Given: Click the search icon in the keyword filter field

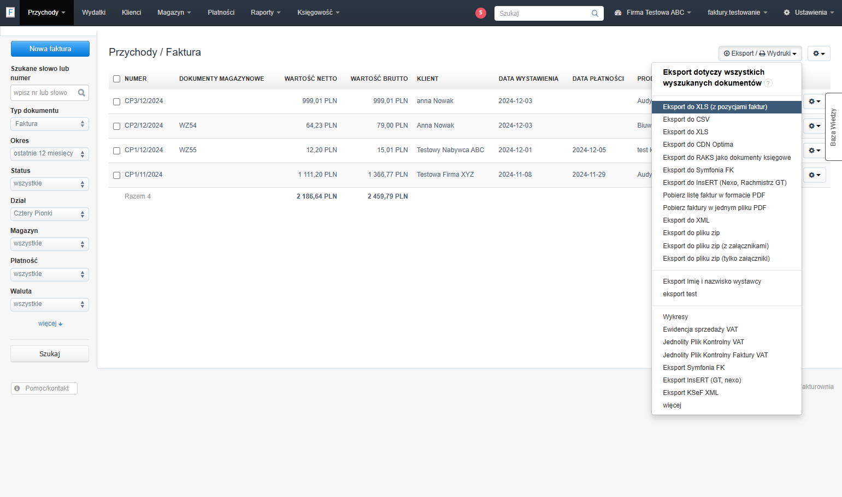Looking at the screenshot, I should pos(81,93).
